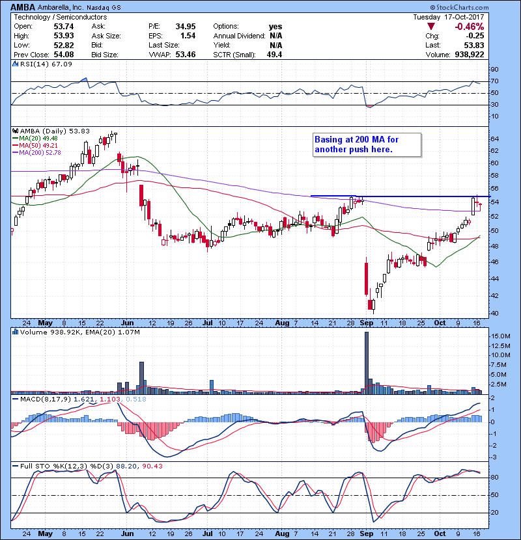Click the VWAP 53.46 value
521x540 pixels.
186,55
